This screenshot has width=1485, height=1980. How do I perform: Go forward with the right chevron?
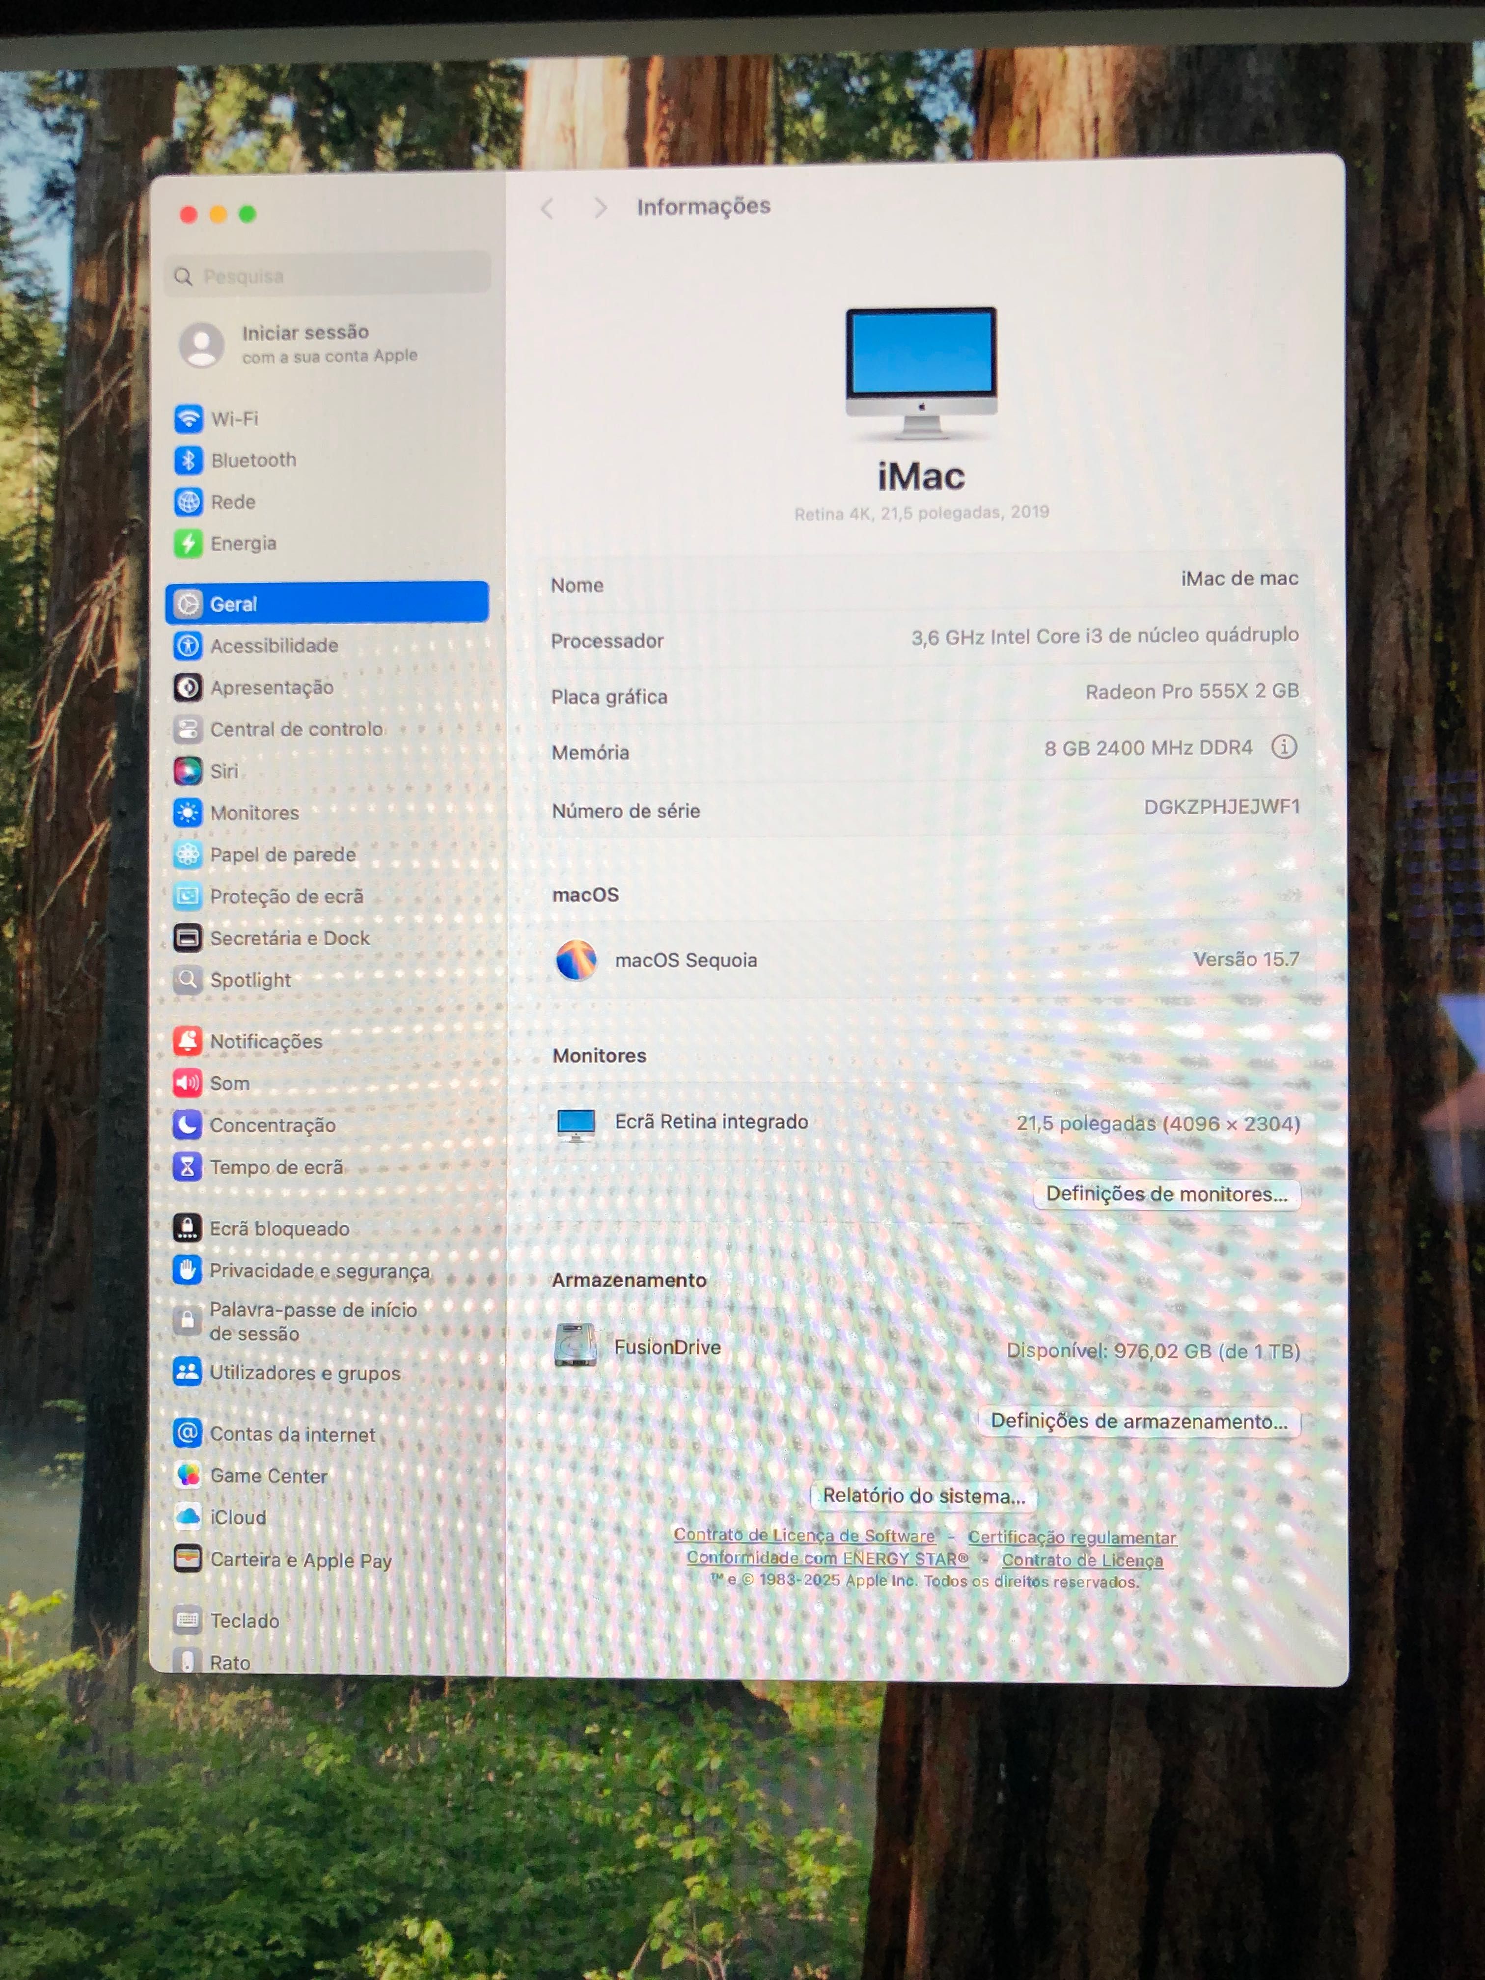(600, 209)
